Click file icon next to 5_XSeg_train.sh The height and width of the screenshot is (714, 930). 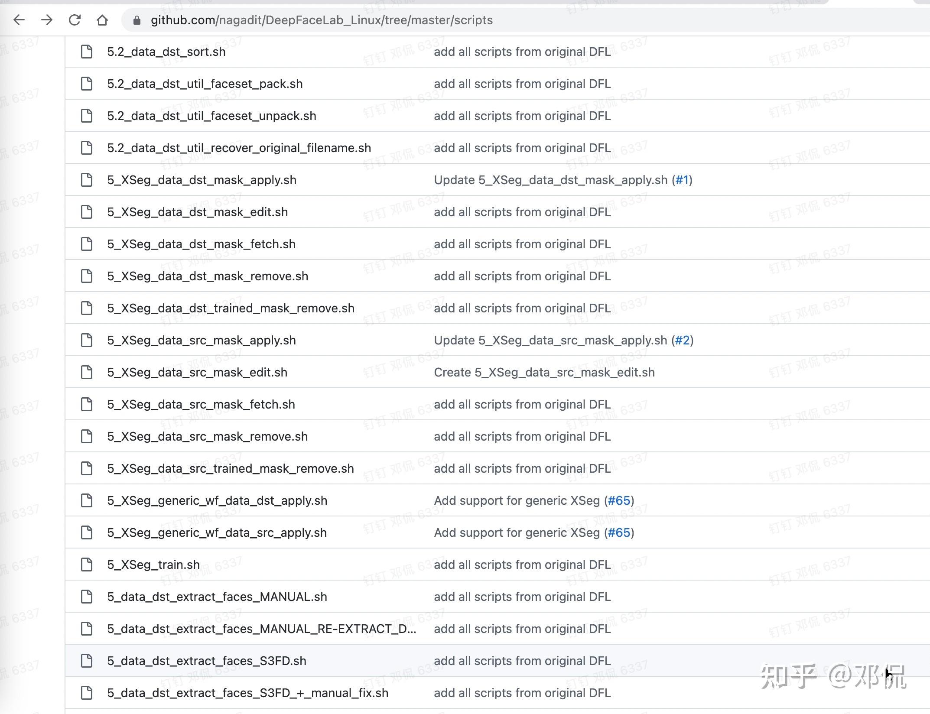click(x=87, y=565)
